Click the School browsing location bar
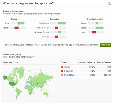 tap(96, 28)
